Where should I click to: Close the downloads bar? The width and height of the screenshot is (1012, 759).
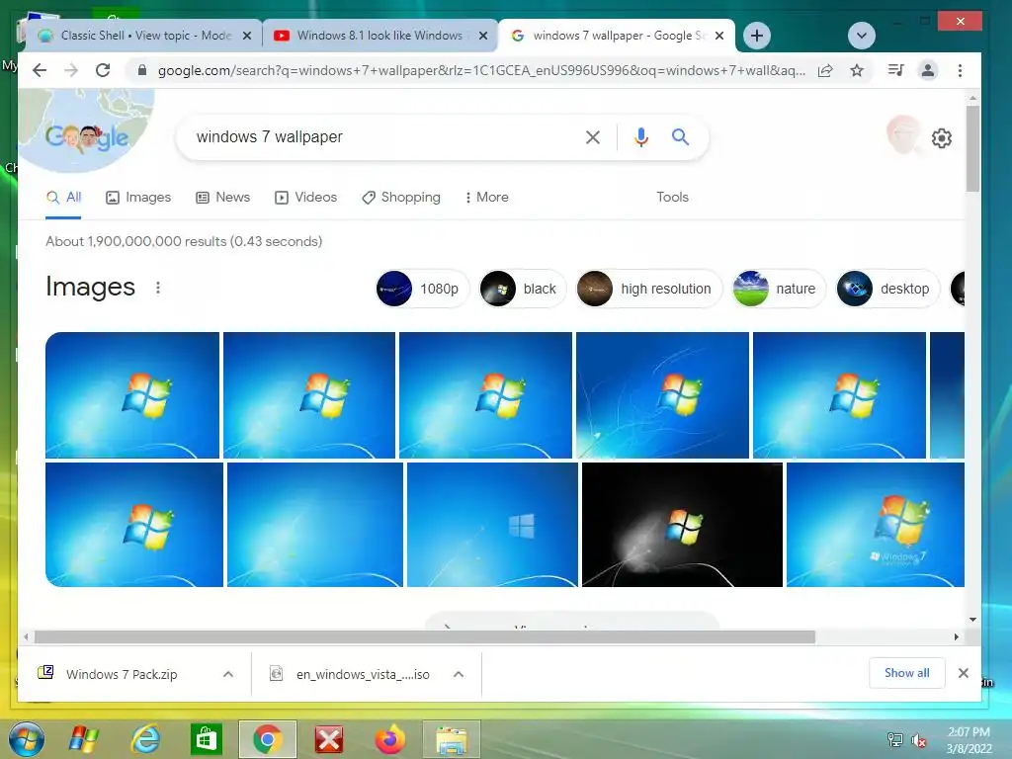point(963,673)
